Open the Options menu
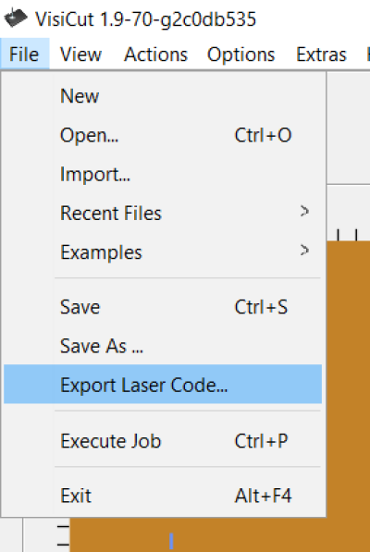The width and height of the screenshot is (370, 552). pyautogui.click(x=240, y=55)
